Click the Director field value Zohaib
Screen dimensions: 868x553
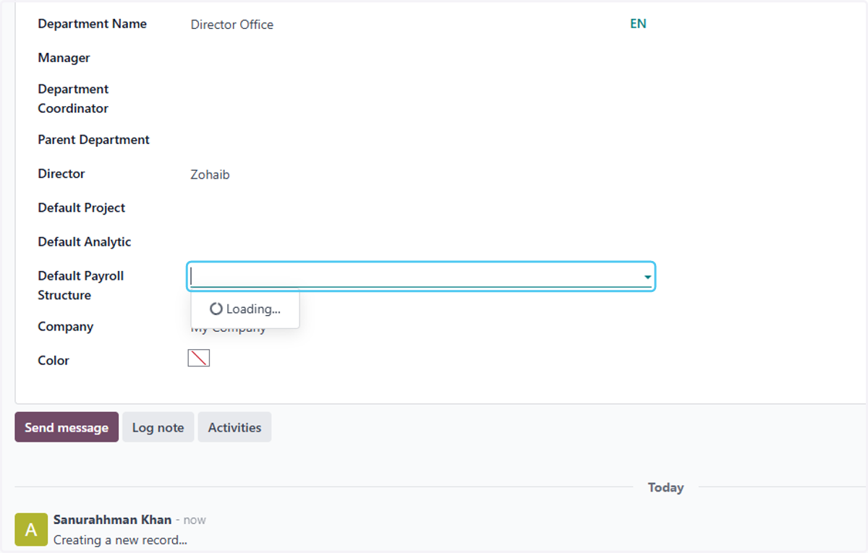click(210, 174)
